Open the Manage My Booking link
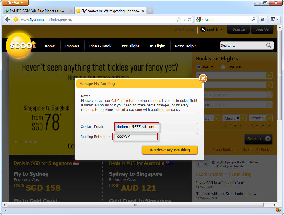 [258, 149]
